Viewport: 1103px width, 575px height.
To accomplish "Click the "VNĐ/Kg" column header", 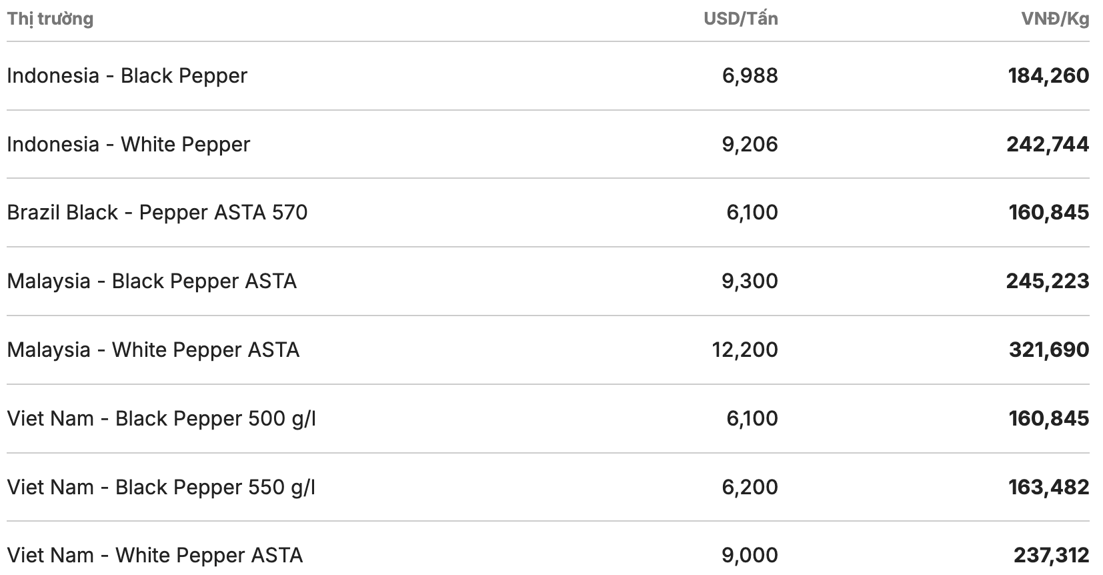I will coord(1055,19).
